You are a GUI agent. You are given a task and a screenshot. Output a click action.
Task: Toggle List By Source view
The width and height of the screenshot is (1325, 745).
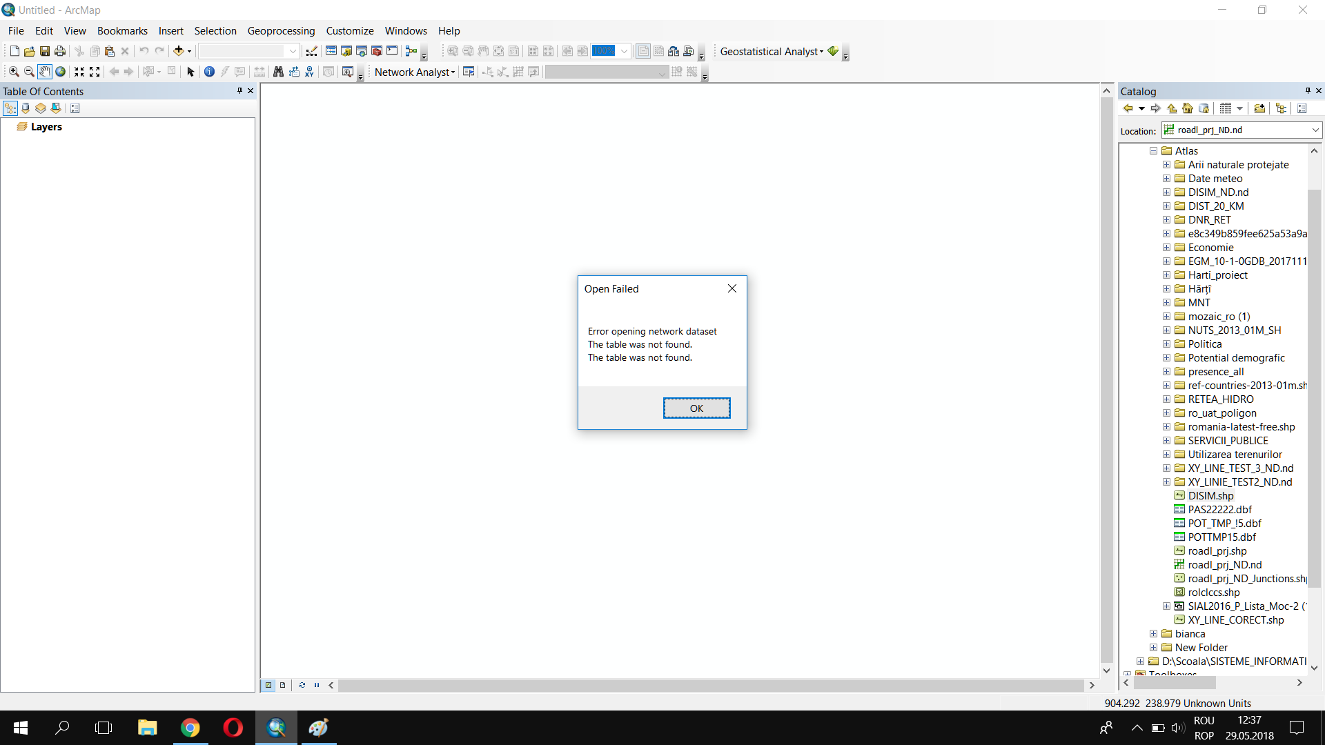point(26,108)
